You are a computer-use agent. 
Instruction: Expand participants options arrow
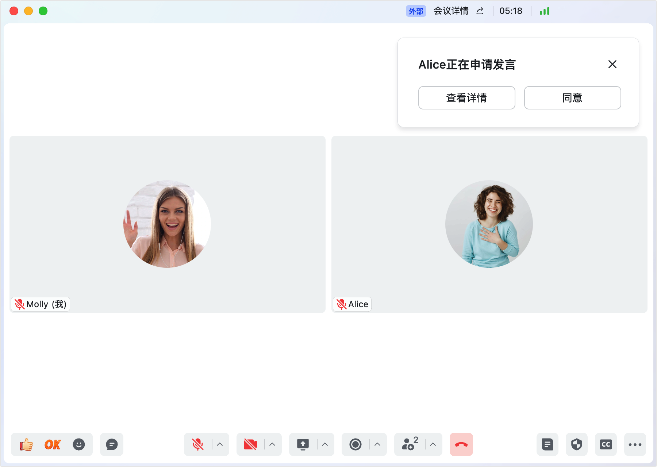(x=433, y=444)
